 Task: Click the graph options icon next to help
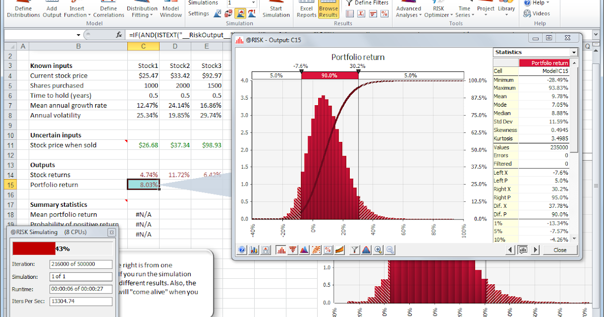pos(254,250)
